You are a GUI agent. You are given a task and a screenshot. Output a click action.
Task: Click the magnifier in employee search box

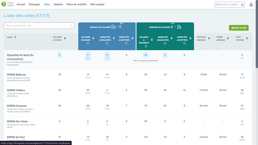[242, 5]
